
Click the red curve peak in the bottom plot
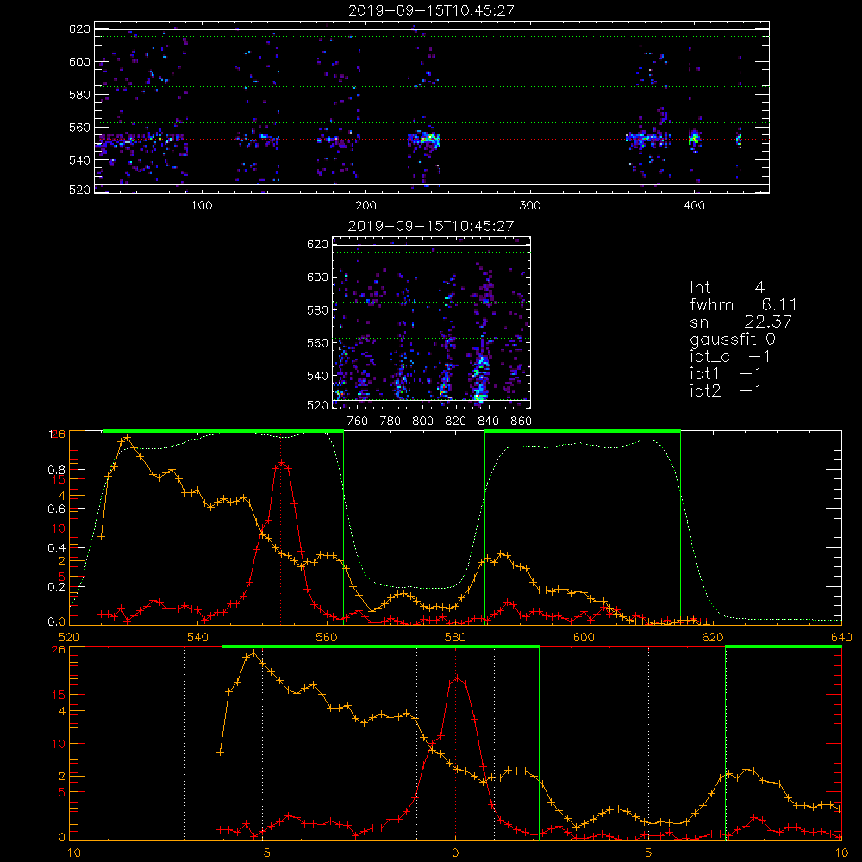[458, 678]
